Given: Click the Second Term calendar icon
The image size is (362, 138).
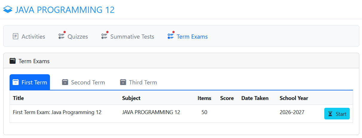Looking at the screenshot, I should (65, 82).
